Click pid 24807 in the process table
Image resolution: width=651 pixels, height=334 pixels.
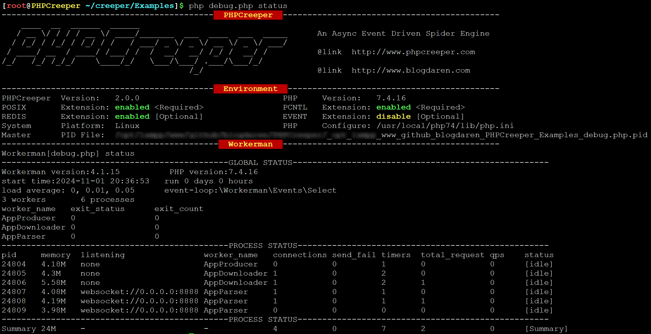pyautogui.click(x=14, y=292)
